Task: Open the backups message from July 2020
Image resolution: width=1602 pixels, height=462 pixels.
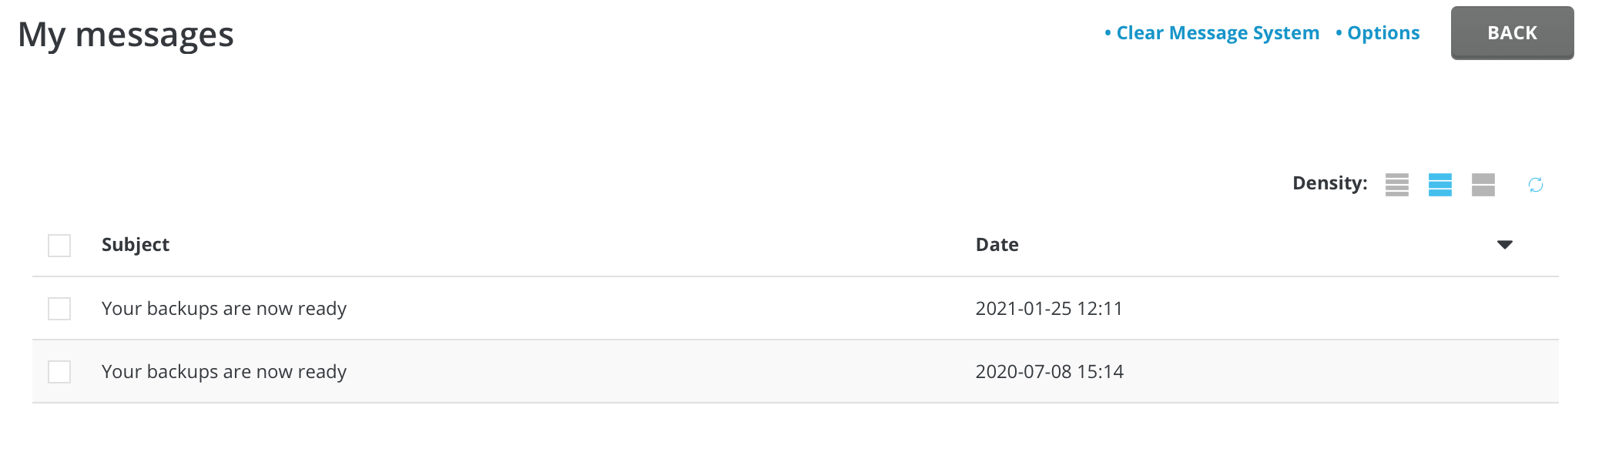Action: pyautogui.click(x=224, y=372)
